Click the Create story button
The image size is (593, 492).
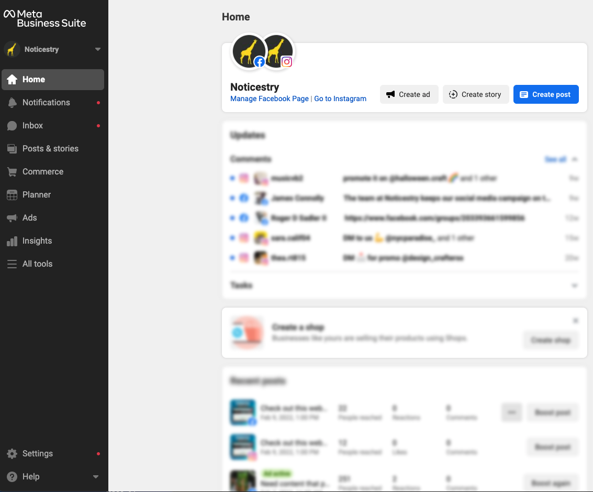(476, 94)
